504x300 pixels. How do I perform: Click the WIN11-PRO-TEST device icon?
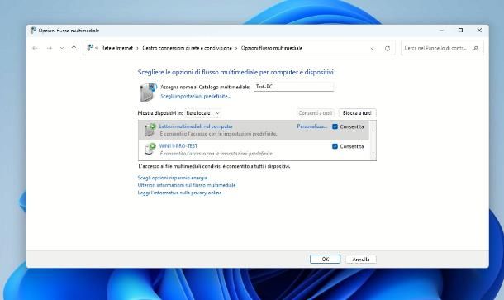tap(150, 150)
